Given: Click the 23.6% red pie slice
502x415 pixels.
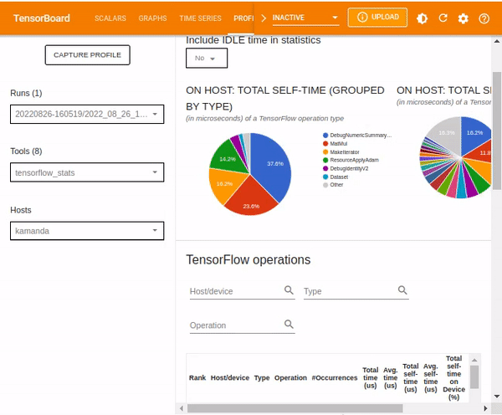Looking at the screenshot, I should point(251,198).
